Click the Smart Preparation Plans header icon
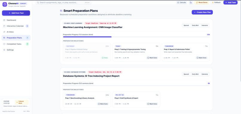This screenshot has width=241, height=114. coord(61,11)
